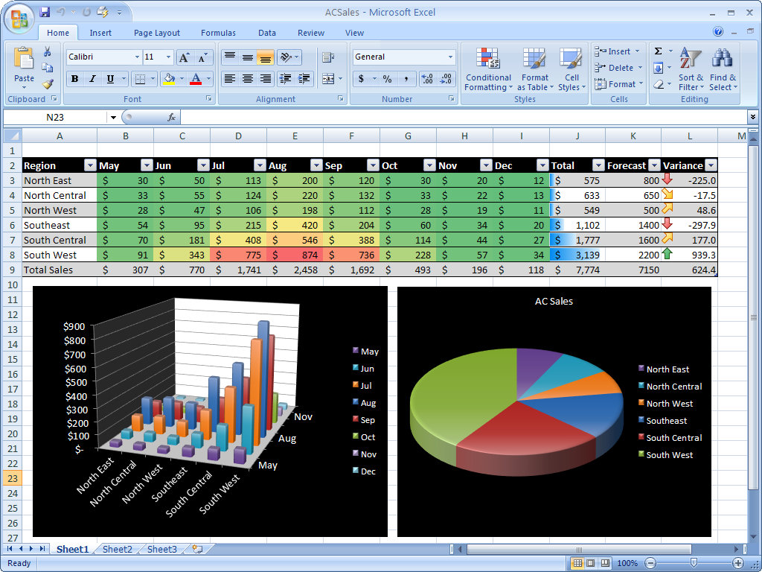The height and width of the screenshot is (572, 762).
Task: Open the font name Calibri dropdown
Action: click(137, 57)
